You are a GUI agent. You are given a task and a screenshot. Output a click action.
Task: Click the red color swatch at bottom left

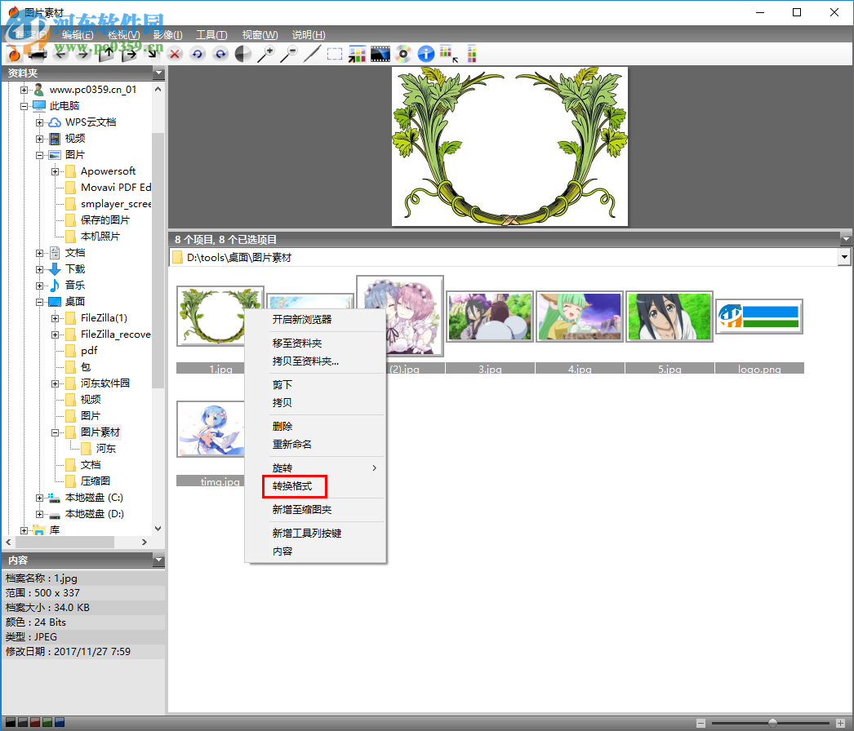(35, 722)
